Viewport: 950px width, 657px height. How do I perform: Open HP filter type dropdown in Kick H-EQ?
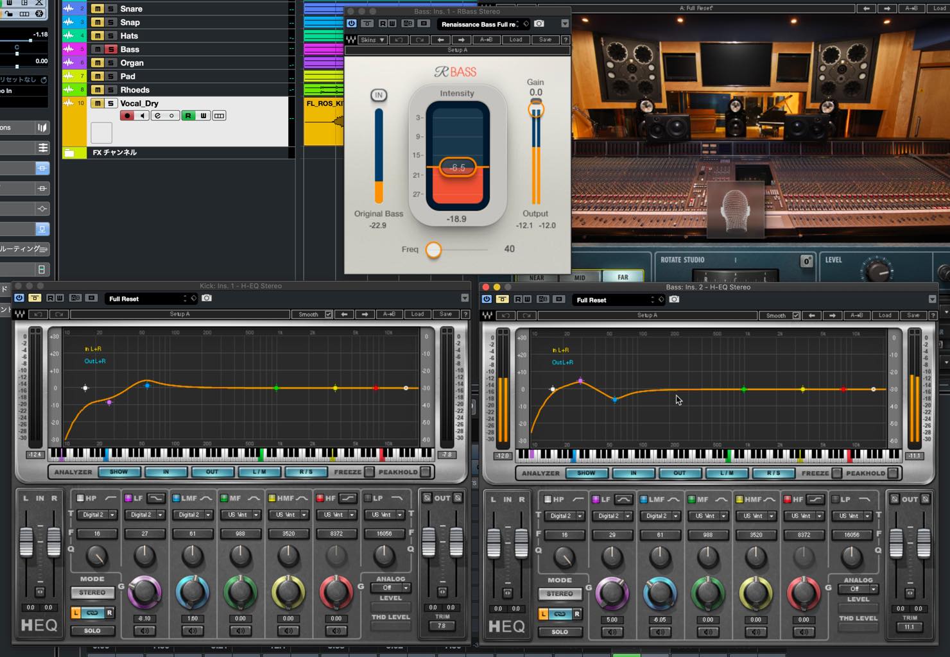click(97, 515)
